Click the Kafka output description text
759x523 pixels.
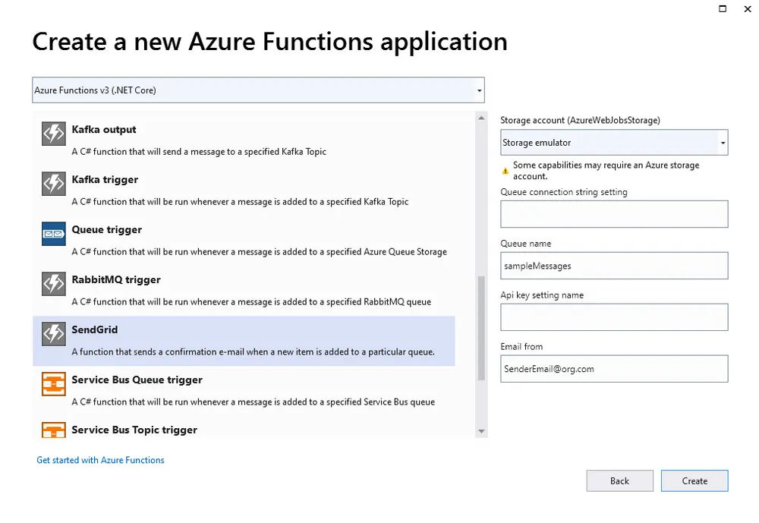click(199, 152)
